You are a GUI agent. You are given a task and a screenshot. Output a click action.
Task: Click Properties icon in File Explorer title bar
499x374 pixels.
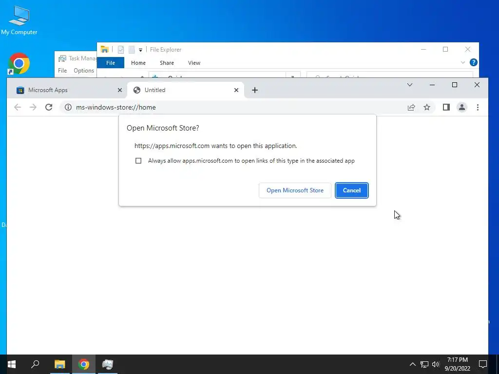[x=121, y=49]
